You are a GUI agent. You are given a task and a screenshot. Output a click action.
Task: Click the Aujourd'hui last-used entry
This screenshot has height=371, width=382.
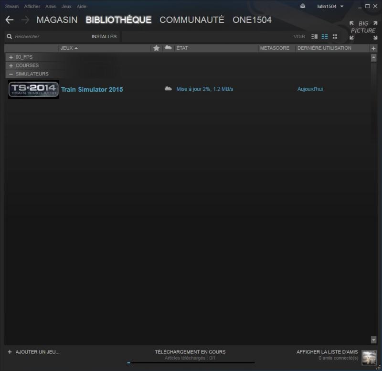(310, 89)
